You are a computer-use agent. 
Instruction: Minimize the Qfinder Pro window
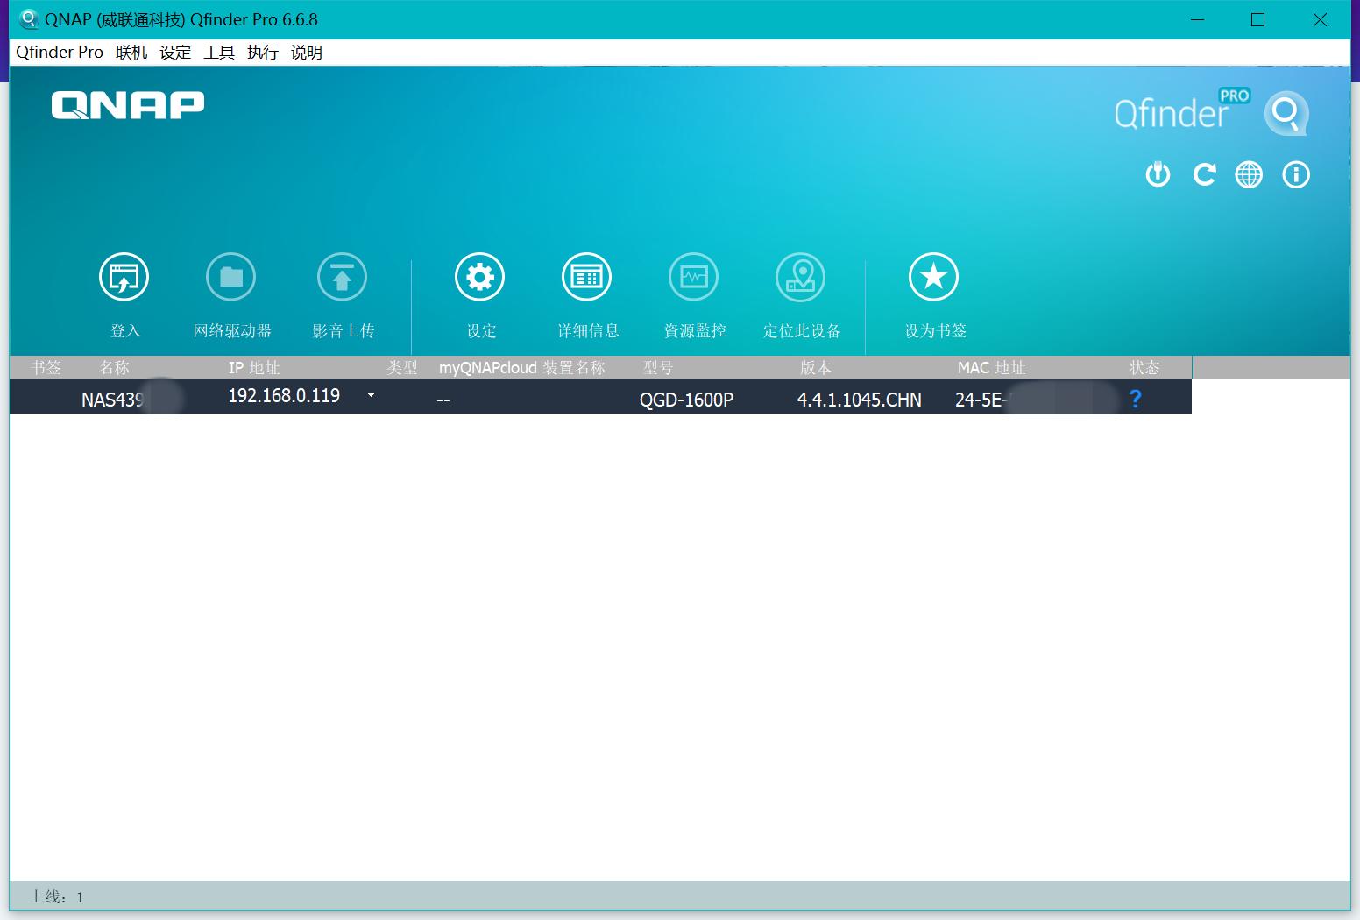pos(1198,19)
